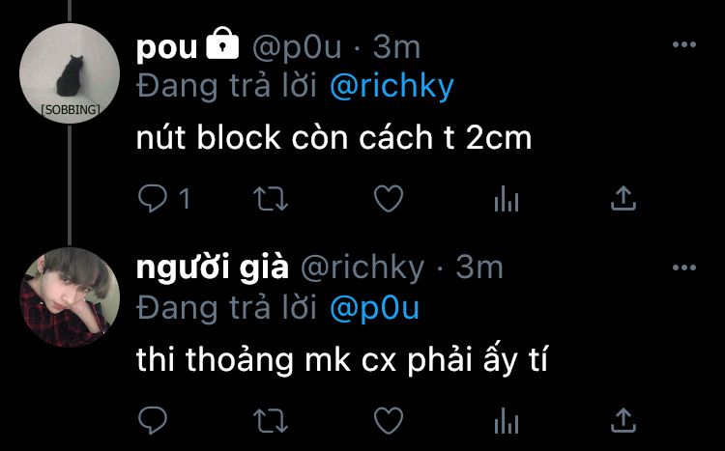Click the blue @richky mention link

pyautogui.click(x=391, y=86)
